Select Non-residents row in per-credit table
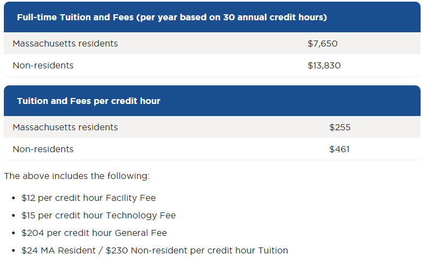Image resolution: width=425 pixels, height=260 pixels. (213, 149)
